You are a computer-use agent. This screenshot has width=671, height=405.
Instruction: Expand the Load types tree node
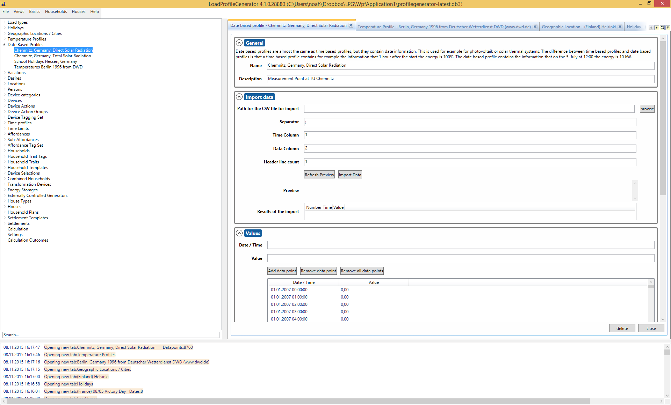4,22
